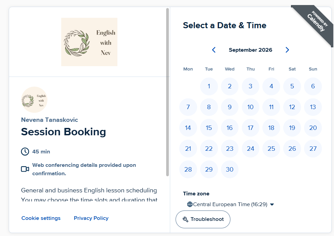Click the left panel vertical scrollbar

(x=168, y=92)
